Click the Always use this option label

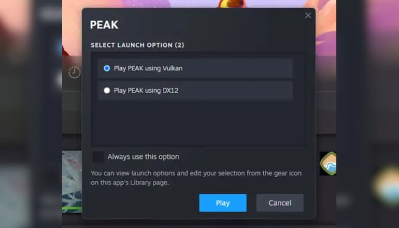tap(143, 156)
